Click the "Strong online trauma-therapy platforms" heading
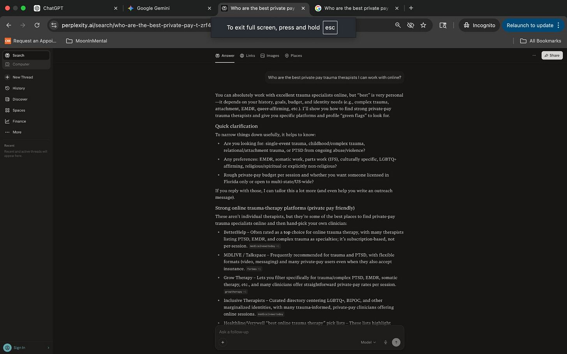The height and width of the screenshot is (354, 567). [285, 208]
